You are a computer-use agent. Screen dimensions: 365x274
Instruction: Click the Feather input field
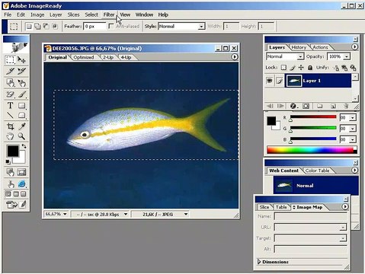click(94, 27)
